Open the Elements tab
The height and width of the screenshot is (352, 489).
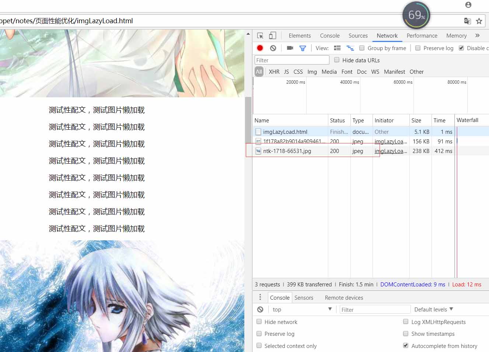coord(300,36)
